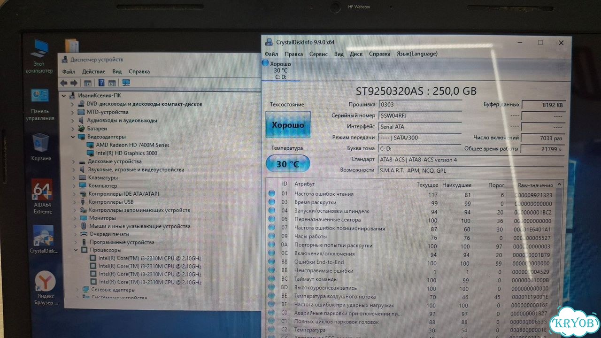The image size is (601, 338).
Task: Toggle the action pane icon in Device Manager toolbar
Action: point(112,83)
